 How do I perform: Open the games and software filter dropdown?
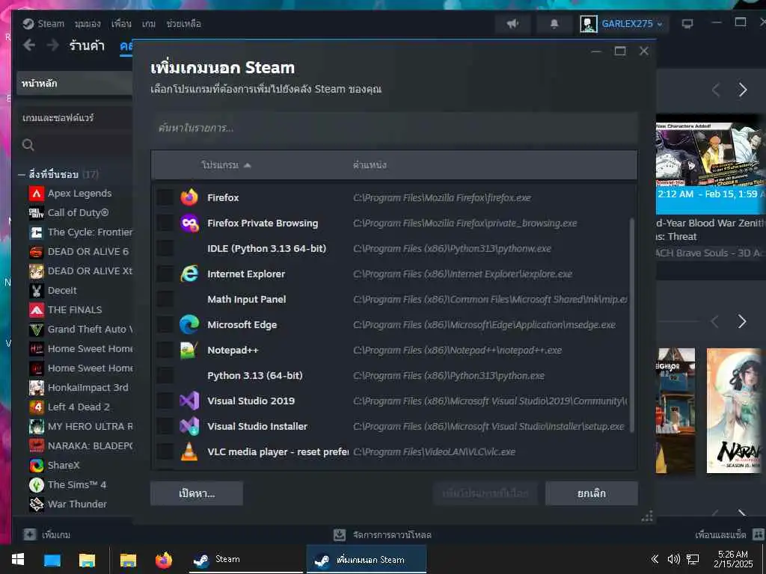pos(74,117)
